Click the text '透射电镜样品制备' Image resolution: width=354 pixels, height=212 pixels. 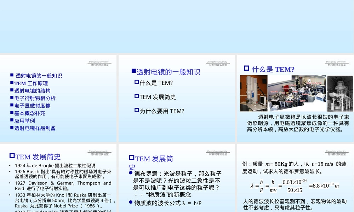35,128
